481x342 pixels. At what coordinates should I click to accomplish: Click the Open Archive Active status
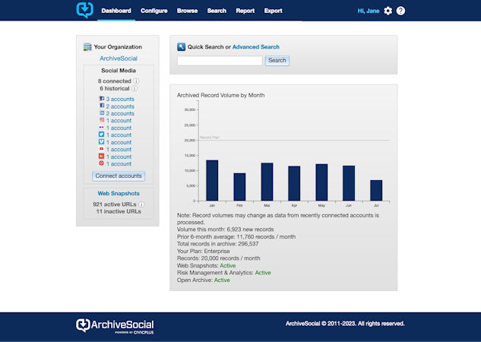tap(222, 280)
